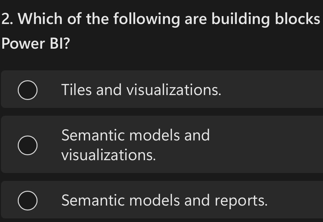Click the word "reports." in the third option
This screenshot has width=323, height=222.
point(241,200)
